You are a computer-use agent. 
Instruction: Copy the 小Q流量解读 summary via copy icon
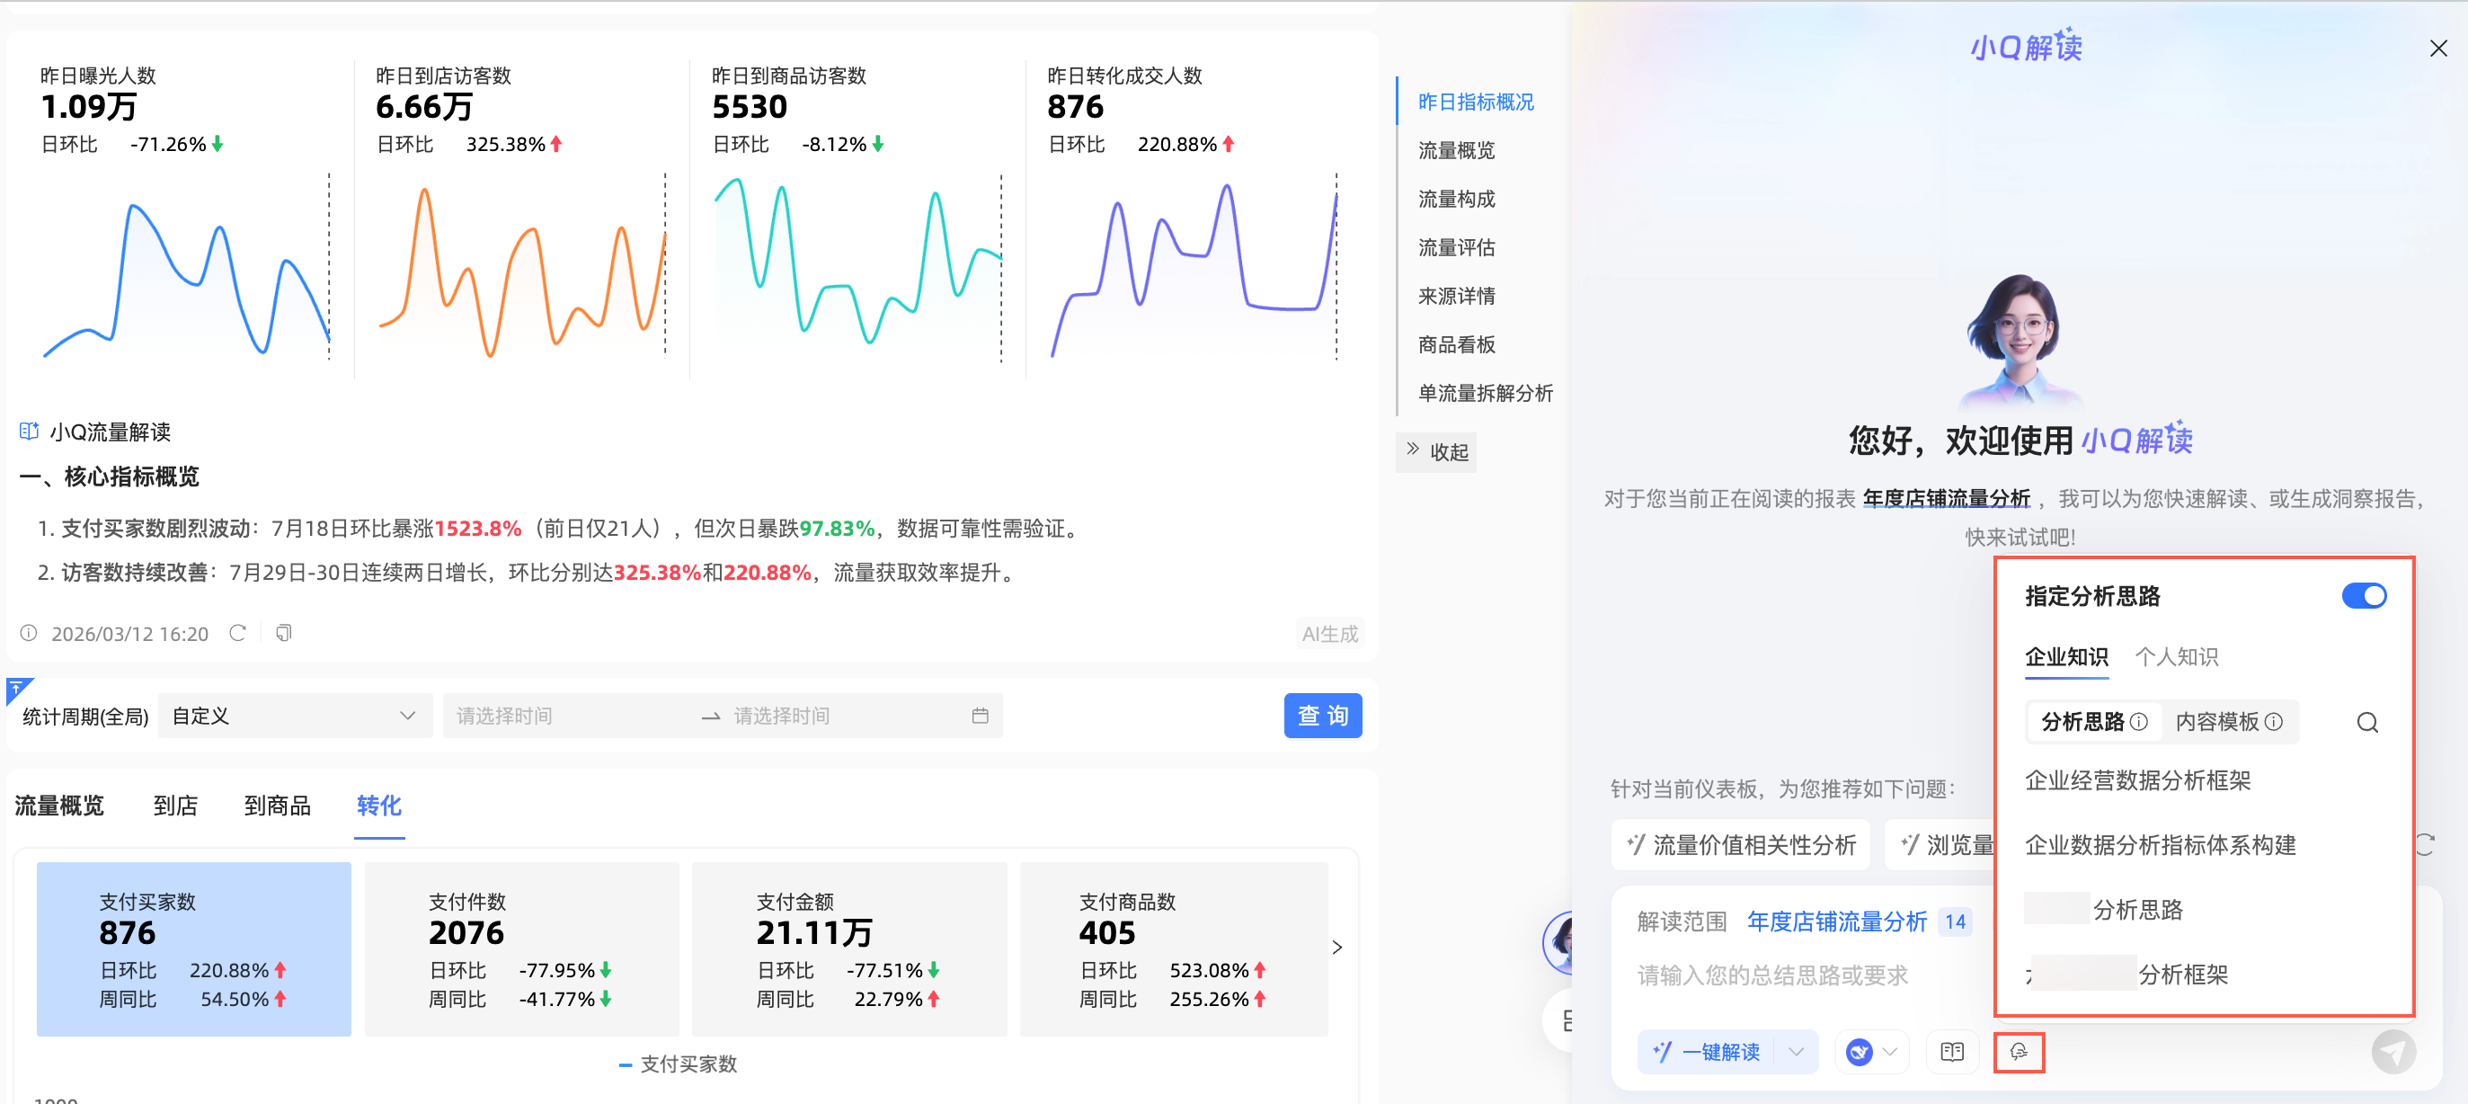tap(284, 634)
